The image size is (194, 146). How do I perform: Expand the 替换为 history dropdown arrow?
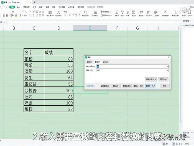(167, 70)
